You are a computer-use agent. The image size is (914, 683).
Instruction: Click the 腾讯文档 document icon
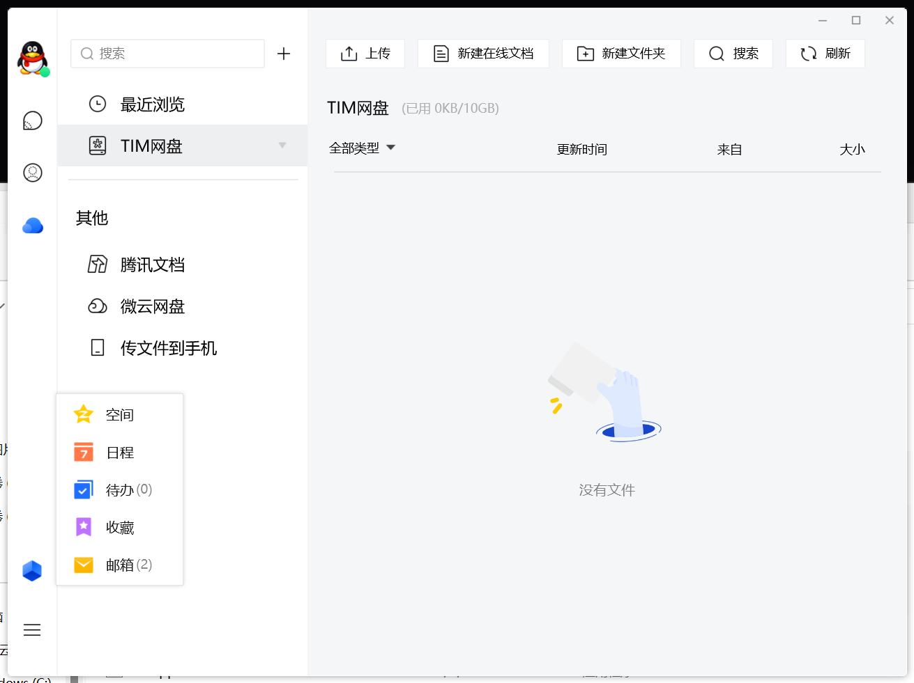pos(98,265)
